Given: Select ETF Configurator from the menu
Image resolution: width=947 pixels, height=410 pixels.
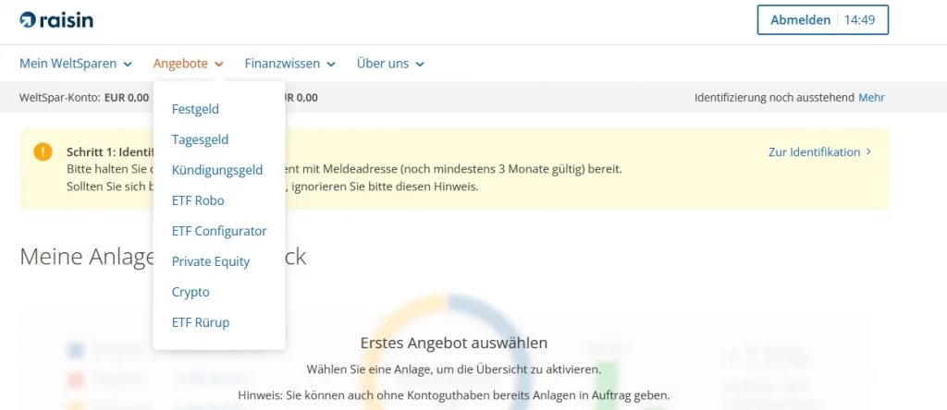Looking at the screenshot, I should pyautogui.click(x=219, y=231).
